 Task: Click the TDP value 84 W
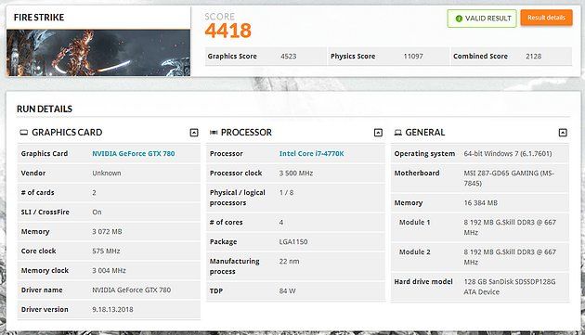287,291
